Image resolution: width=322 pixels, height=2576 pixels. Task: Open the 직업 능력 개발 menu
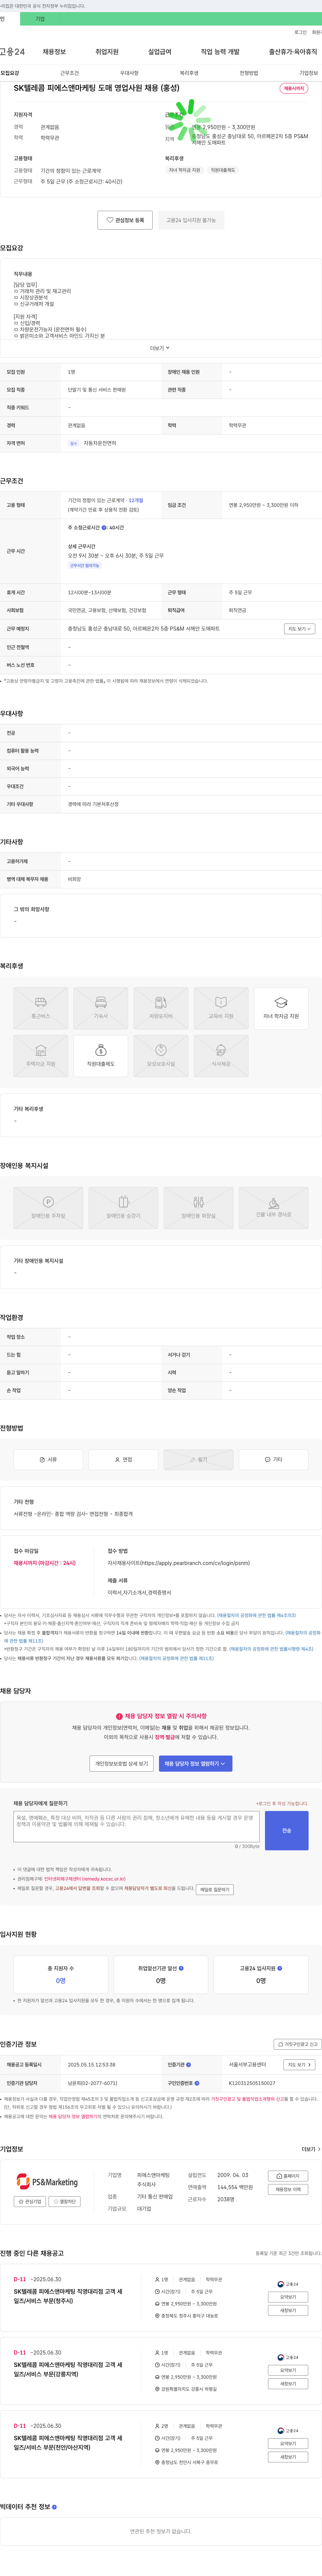[220, 52]
